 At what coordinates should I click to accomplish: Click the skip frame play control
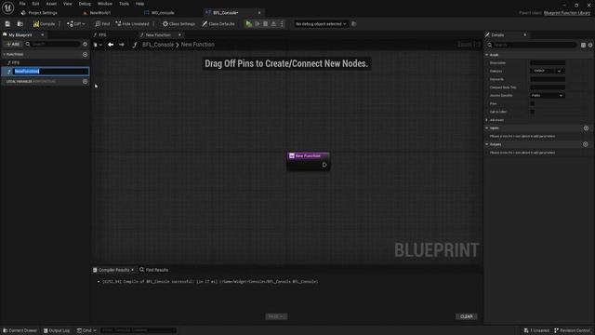pos(258,24)
